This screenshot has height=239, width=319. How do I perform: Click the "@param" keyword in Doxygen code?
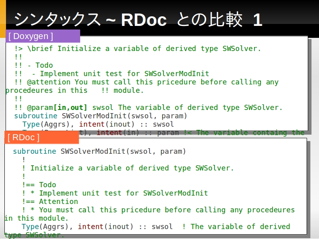(39, 108)
